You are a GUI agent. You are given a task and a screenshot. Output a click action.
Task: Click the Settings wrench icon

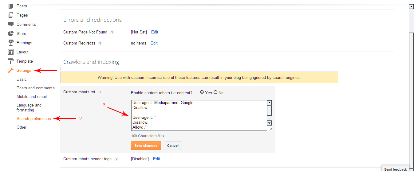[11, 70]
